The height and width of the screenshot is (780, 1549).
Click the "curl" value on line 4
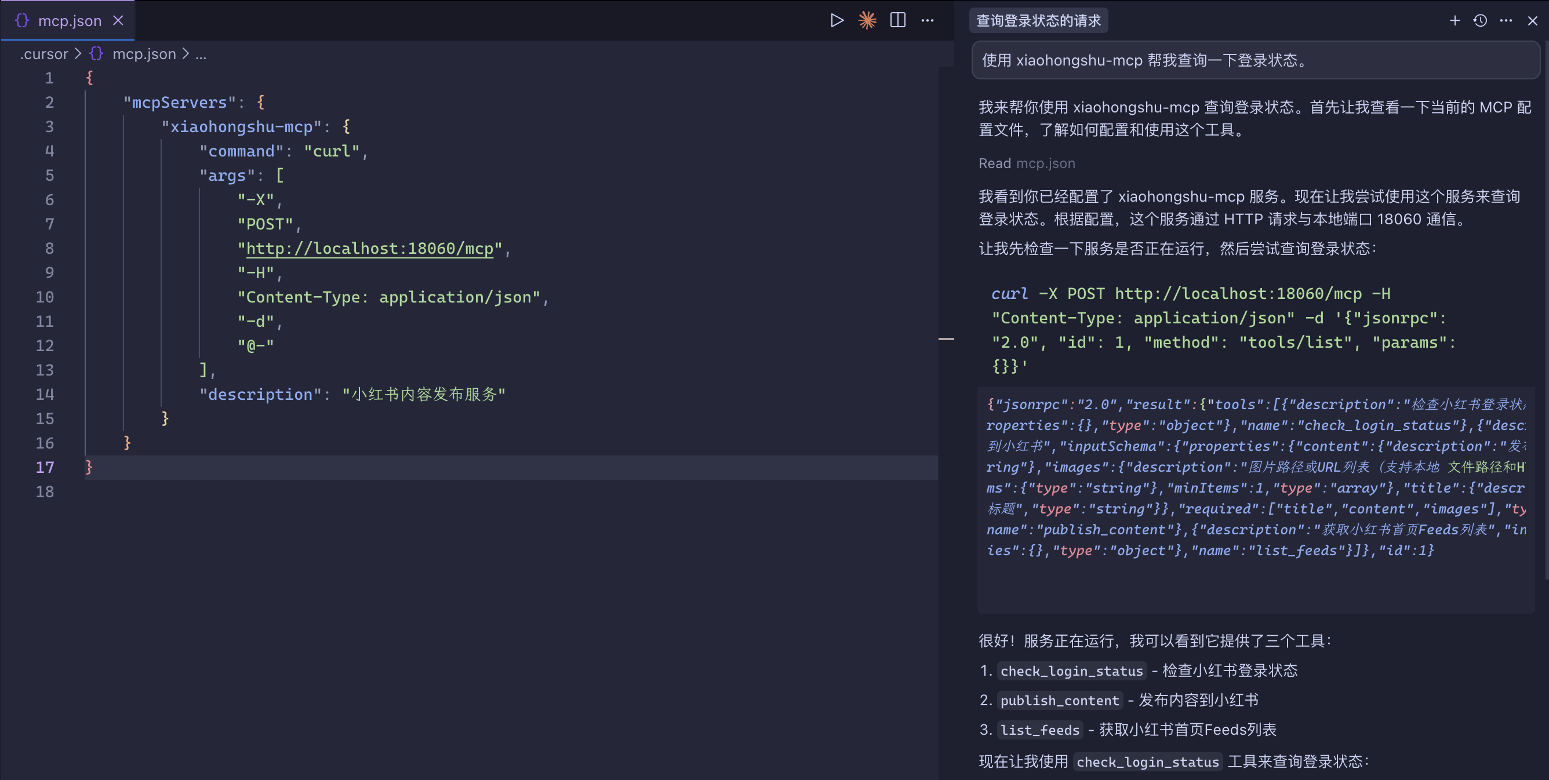click(x=332, y=151)
